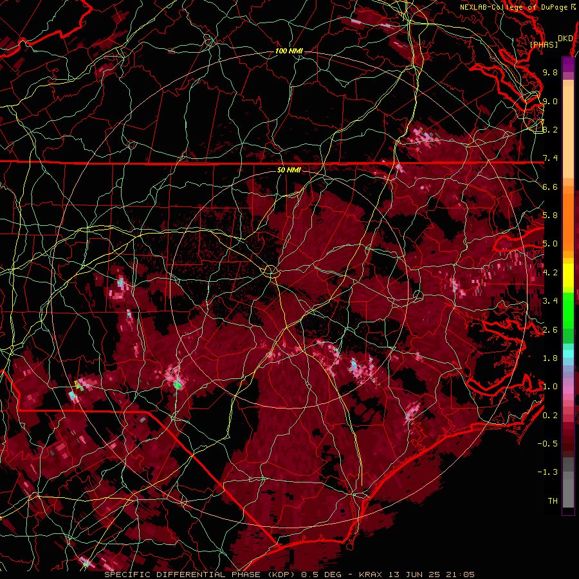The width and height of the screenshot is (579, 579).
Task: Click the 7.4 value on the color scale
Action: [x=550, y=158]
